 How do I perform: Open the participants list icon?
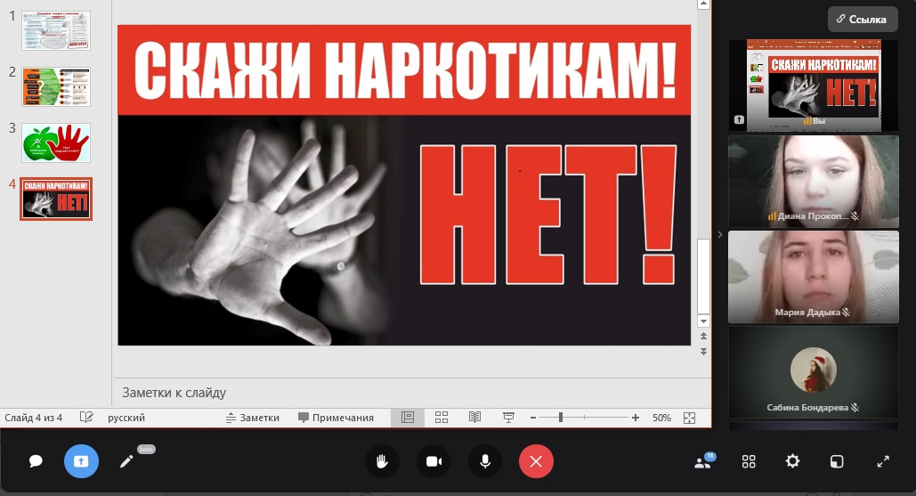click(702, 461)
